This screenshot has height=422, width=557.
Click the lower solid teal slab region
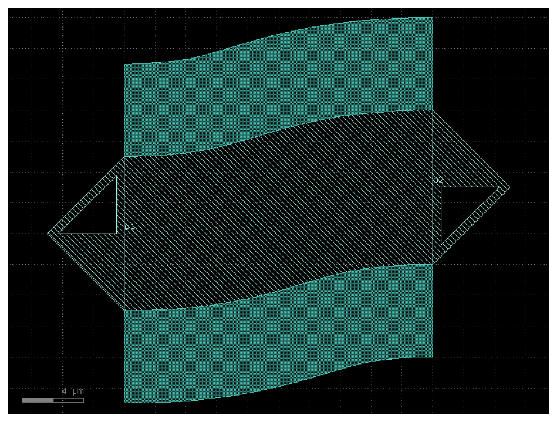(278, 334)
